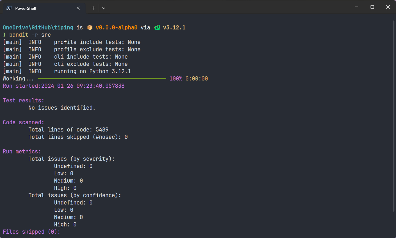Click the PowerShell icon in the tab

coord(9,8)
